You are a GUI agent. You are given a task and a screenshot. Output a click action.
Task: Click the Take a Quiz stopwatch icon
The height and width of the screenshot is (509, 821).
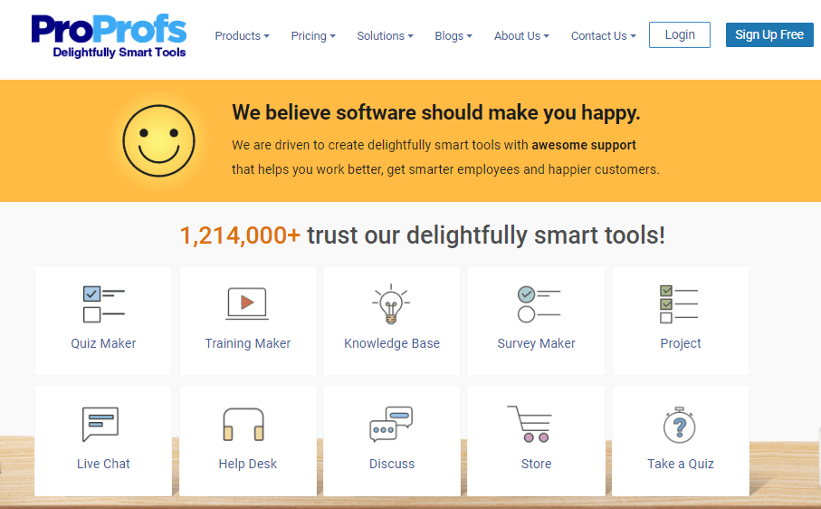click(x=679, y=425)
